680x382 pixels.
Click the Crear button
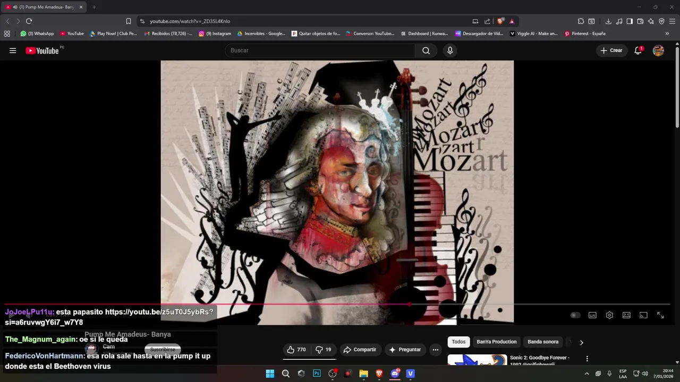pos(611,50)
